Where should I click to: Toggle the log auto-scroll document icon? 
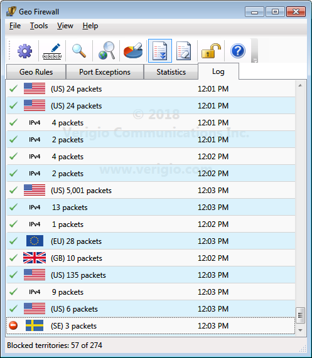160,50
